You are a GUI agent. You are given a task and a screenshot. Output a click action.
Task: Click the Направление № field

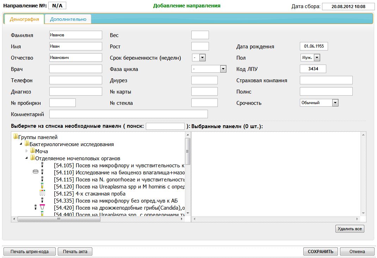tap(57, 6)
